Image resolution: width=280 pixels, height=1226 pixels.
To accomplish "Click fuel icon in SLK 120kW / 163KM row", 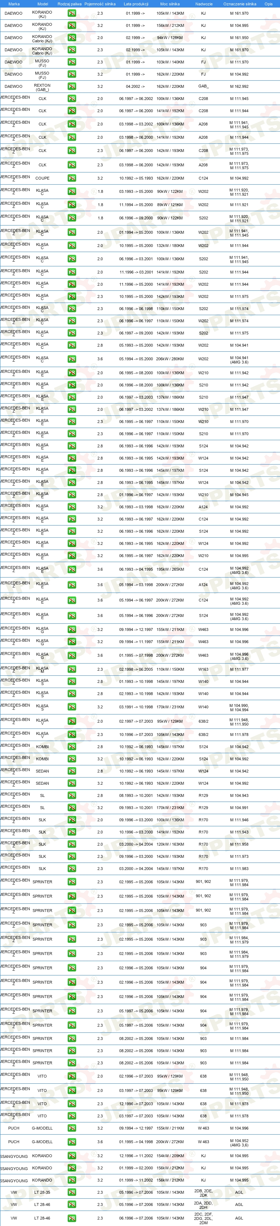I will [72, 845].
